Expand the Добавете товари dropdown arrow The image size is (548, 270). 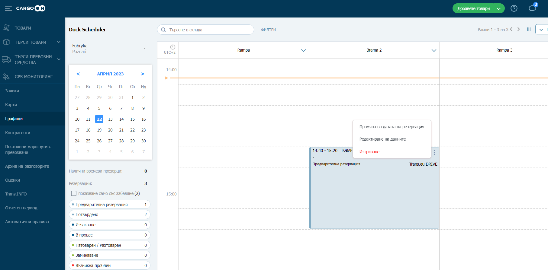point(499,8)
